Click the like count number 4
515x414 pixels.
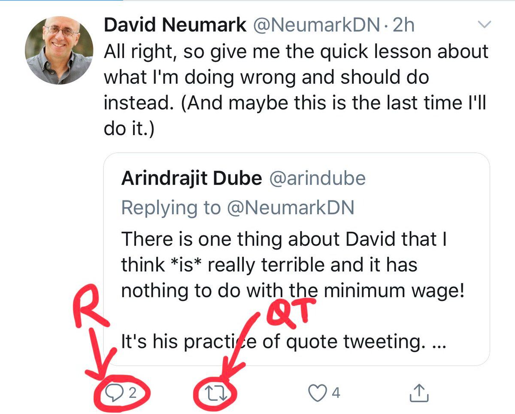[x=336, y=393]
